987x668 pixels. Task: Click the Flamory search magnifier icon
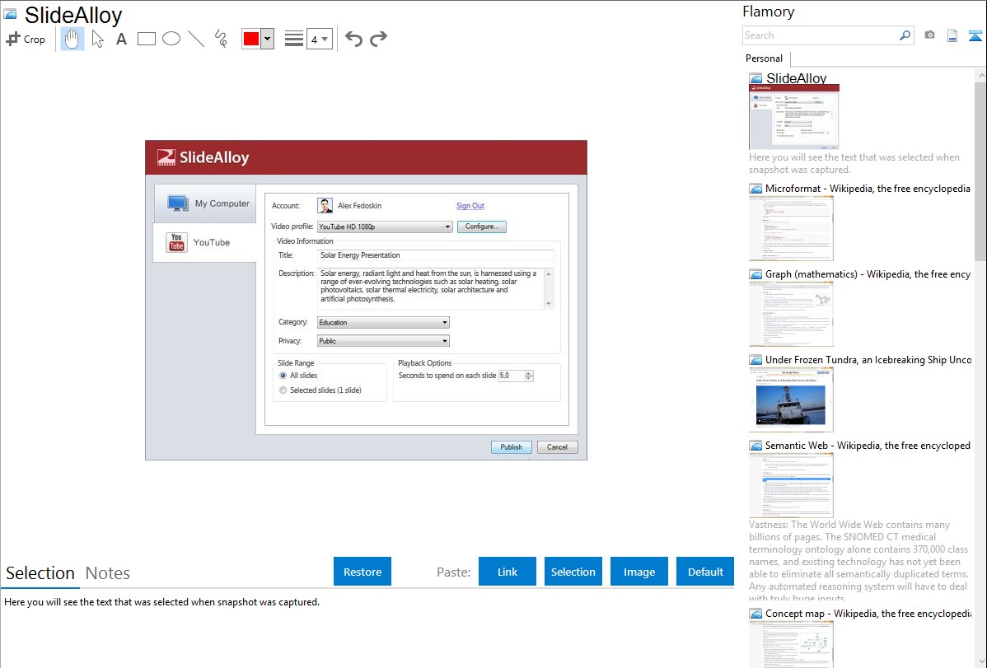(905, 35)
